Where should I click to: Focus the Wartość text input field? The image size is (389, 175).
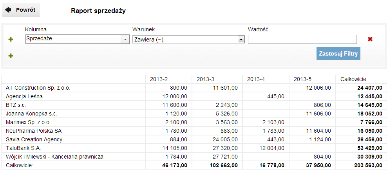[302, 39]
